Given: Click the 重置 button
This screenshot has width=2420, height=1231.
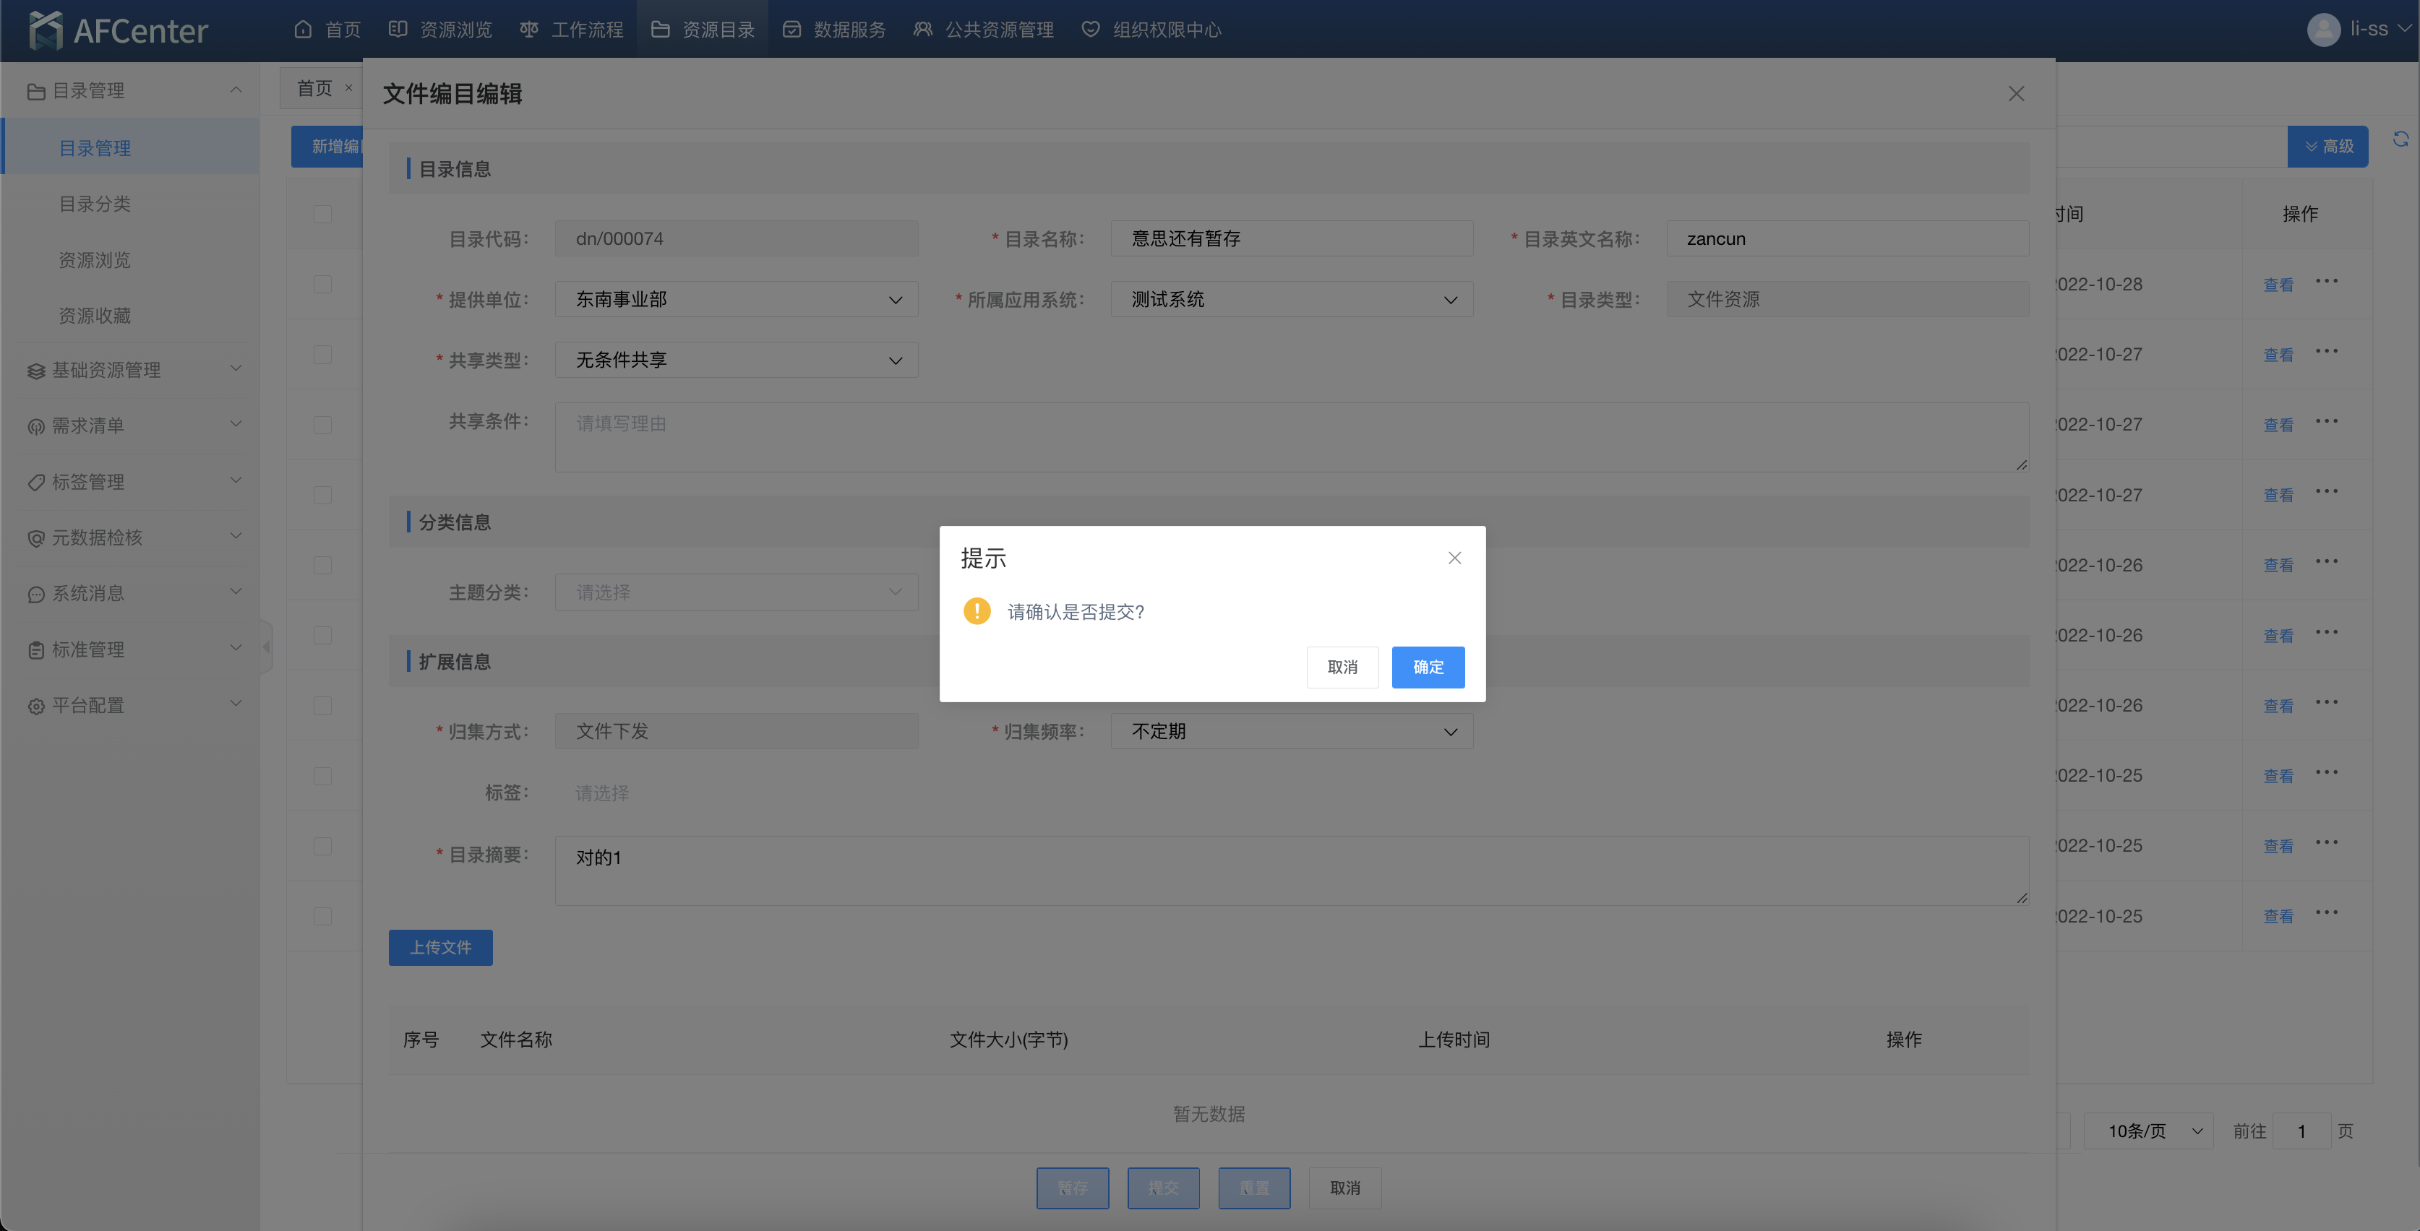Looking at the screenshot, I should pyautogui.click(x=1254, y=1188).
